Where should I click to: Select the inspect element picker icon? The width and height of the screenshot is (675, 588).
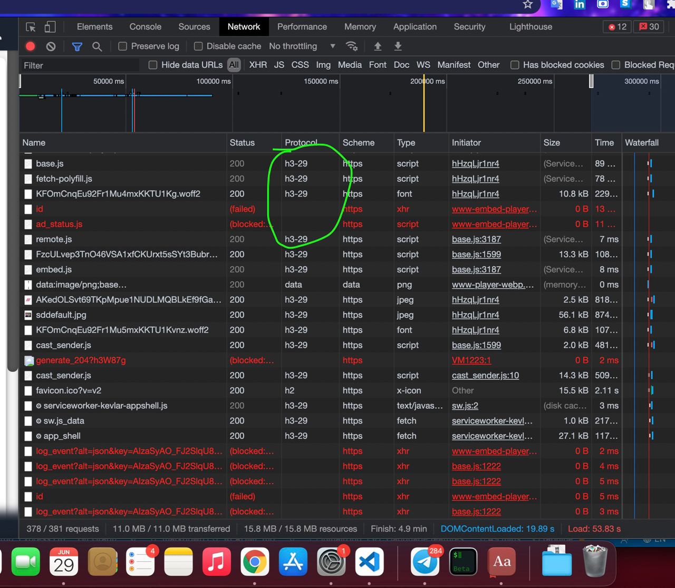(x=31, y=27)
